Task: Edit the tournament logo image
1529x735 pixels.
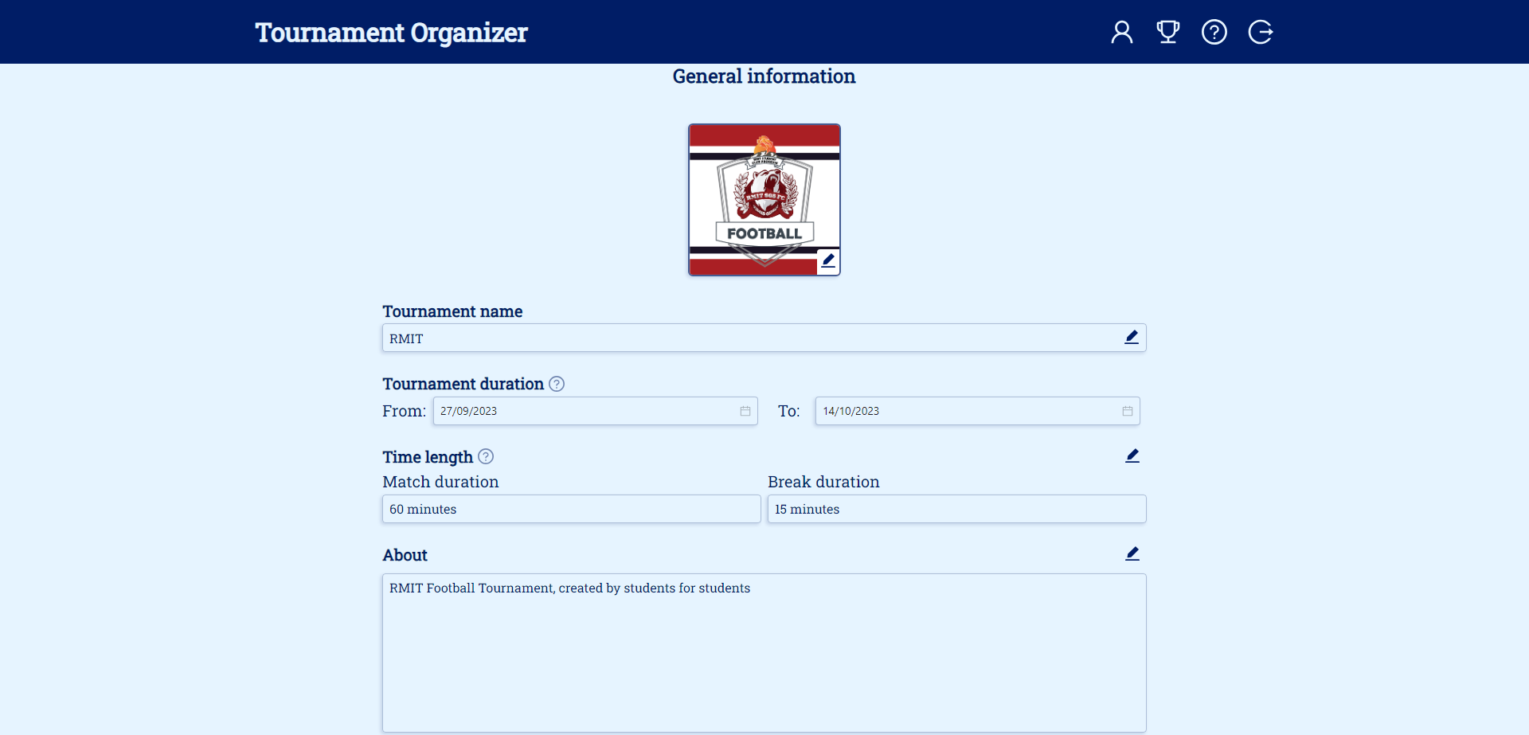Action: point(828,260)
